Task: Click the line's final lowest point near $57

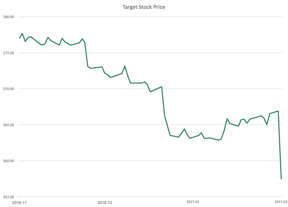Action: [281, 179]
